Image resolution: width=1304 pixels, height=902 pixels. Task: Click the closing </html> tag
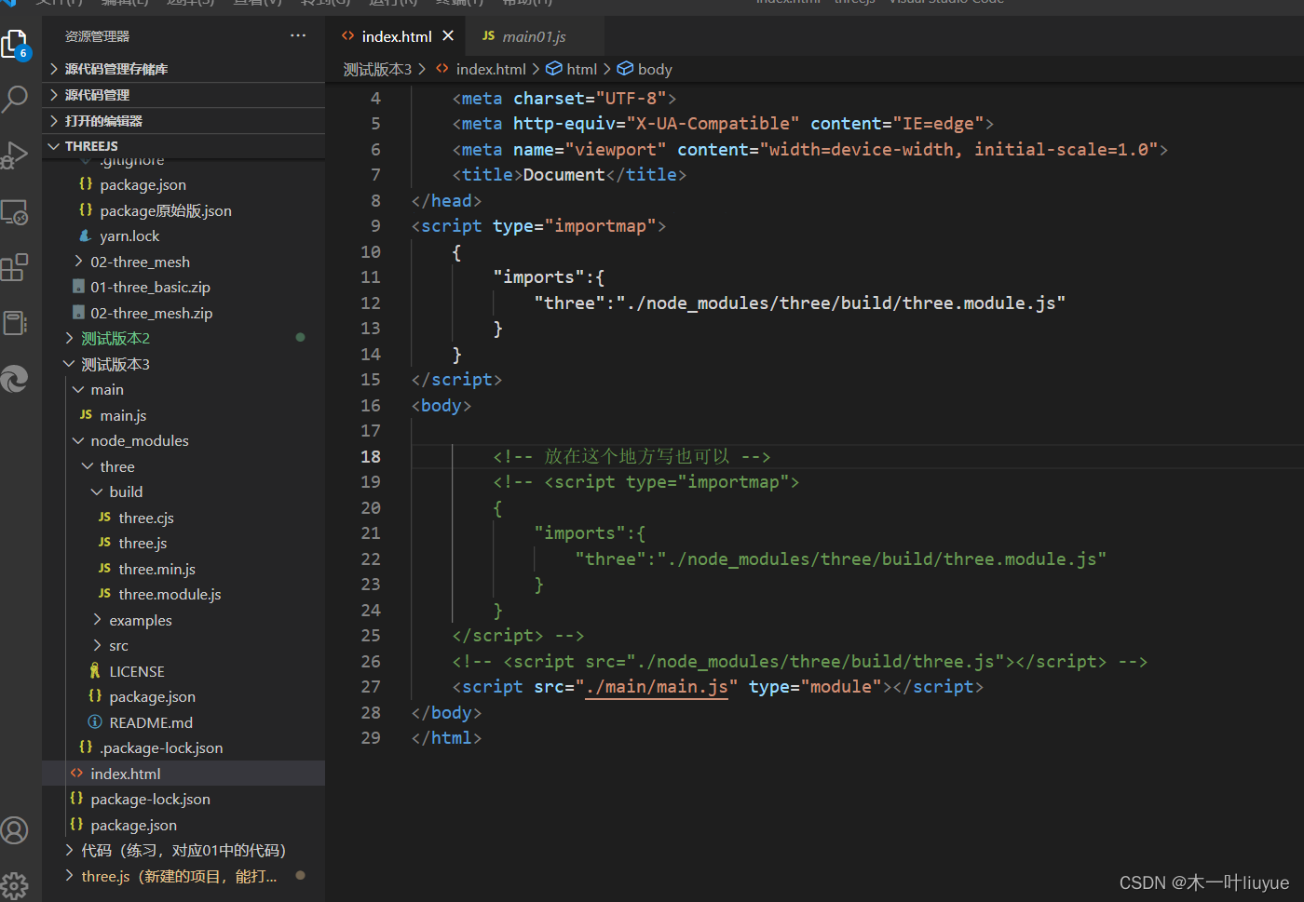[x=446, y=738]
